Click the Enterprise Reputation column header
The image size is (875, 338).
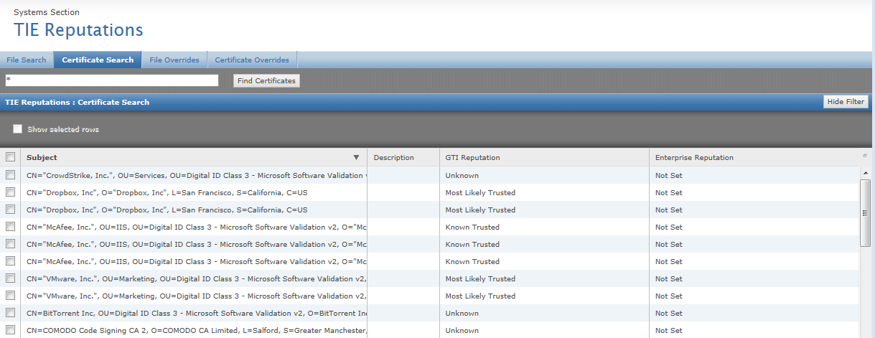pos(754,157)
